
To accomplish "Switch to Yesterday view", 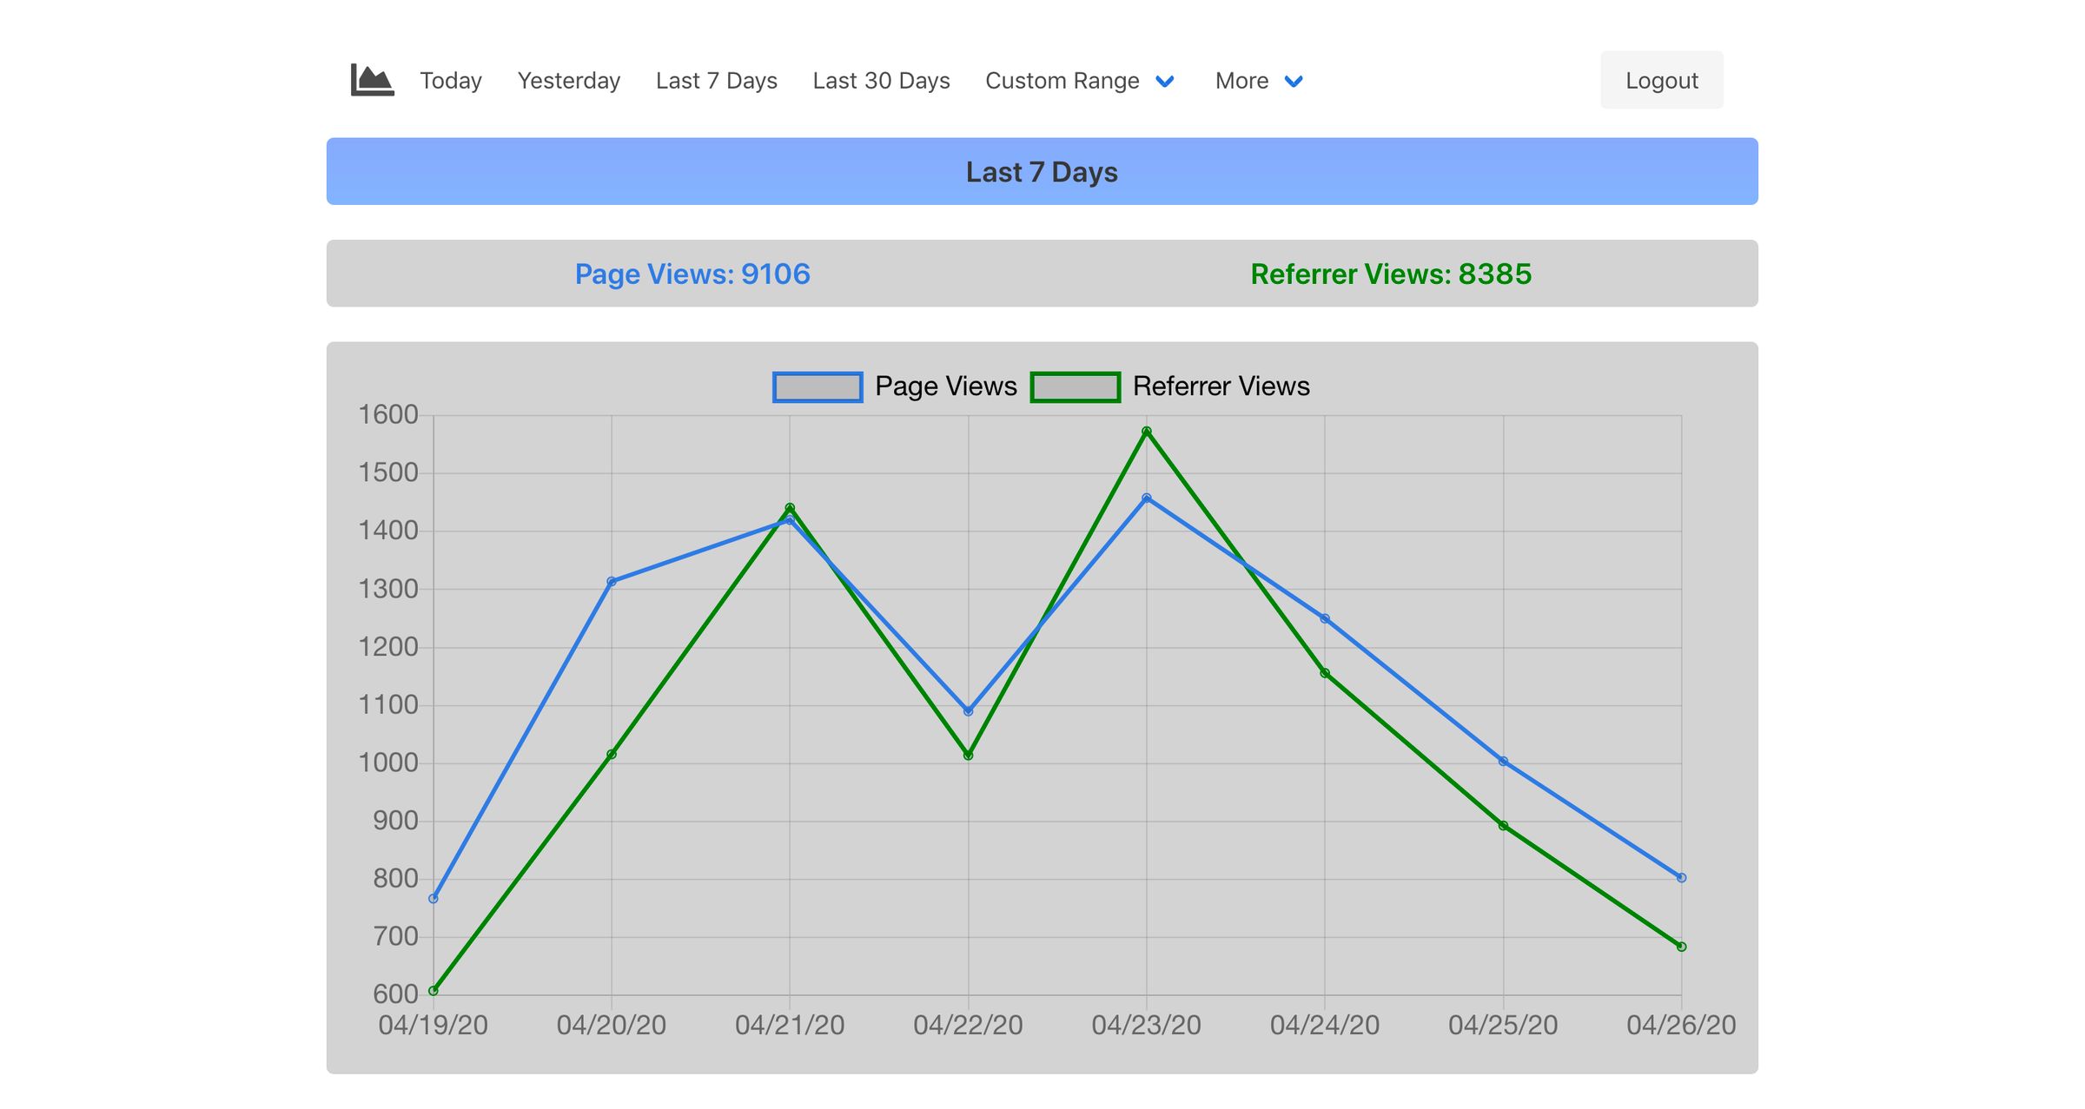I will tap(568, 80).
